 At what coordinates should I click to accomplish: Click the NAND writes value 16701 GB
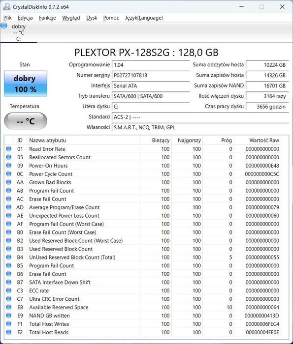(x=267, y=86)
